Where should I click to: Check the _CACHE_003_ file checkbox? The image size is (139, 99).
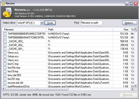click(x=5, y=41)
